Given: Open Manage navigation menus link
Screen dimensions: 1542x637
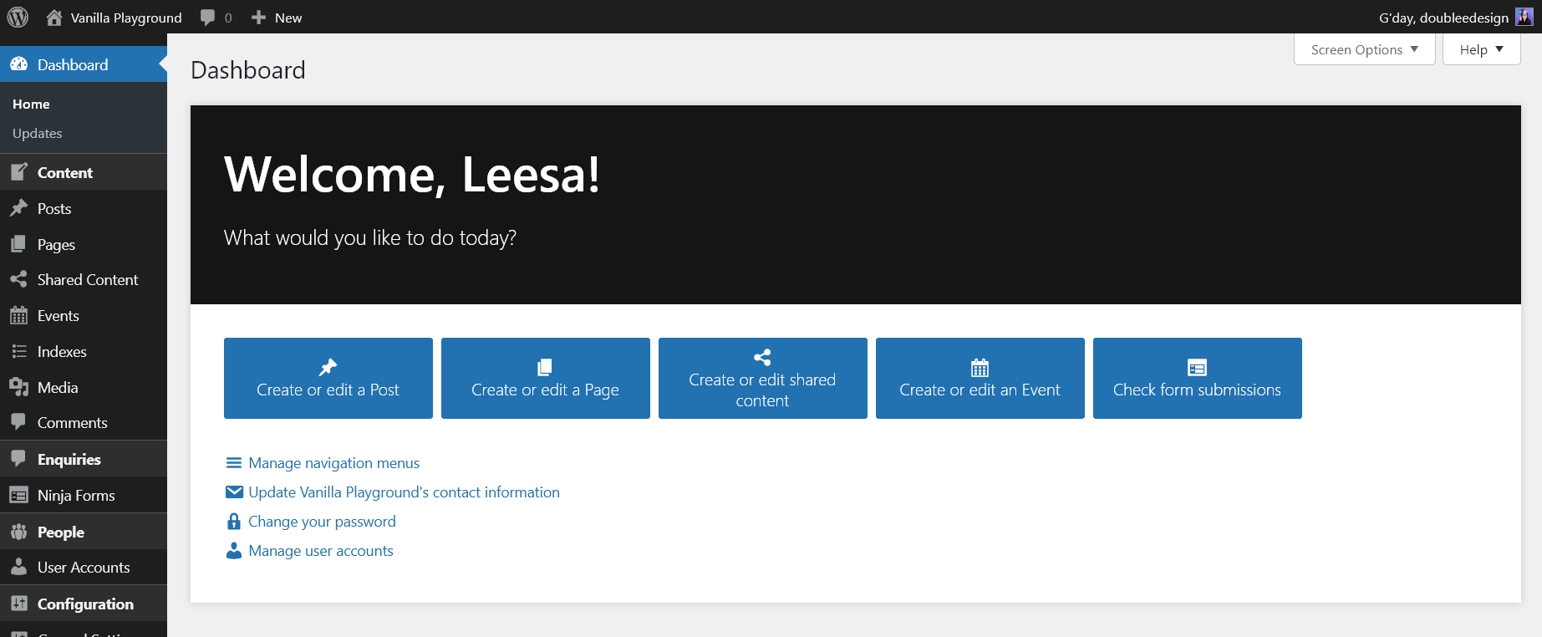Looking at the screenshot, I should [x=333, y=463].
